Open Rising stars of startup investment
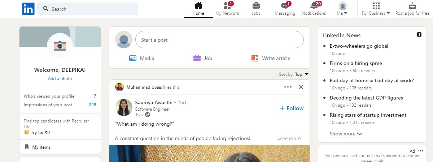 368,115
